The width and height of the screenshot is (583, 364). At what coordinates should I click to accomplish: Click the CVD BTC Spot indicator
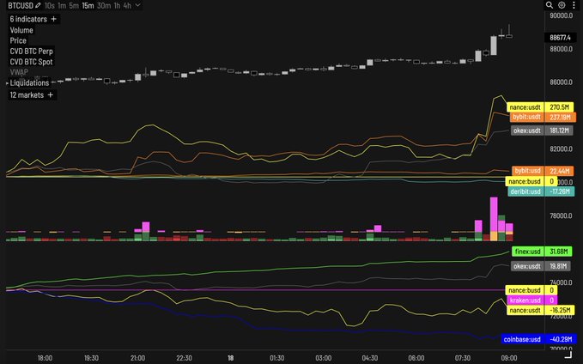pos(31,62)
